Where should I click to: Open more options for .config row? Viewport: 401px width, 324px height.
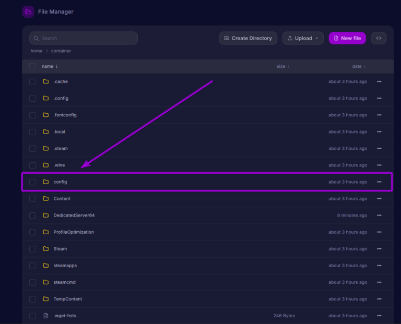[x=379, y=98]
